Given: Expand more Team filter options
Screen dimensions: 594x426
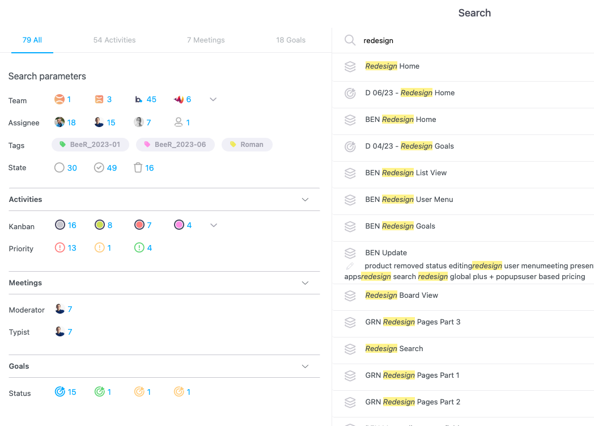Looking at the screenshot, I should click(213, 99).
